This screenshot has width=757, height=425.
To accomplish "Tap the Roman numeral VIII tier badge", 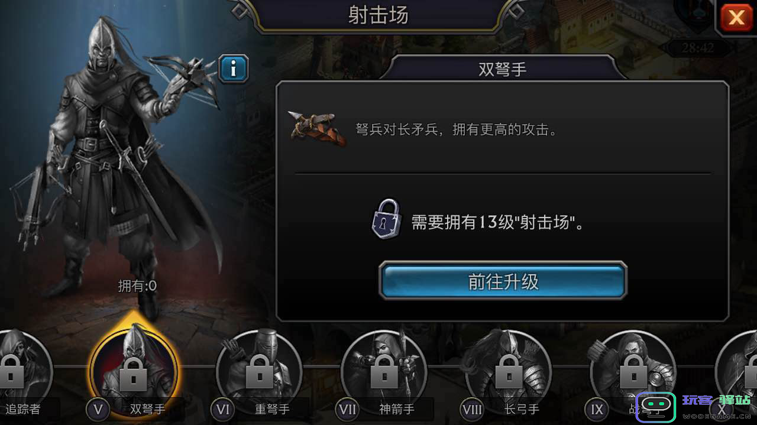I will (472, 409).
